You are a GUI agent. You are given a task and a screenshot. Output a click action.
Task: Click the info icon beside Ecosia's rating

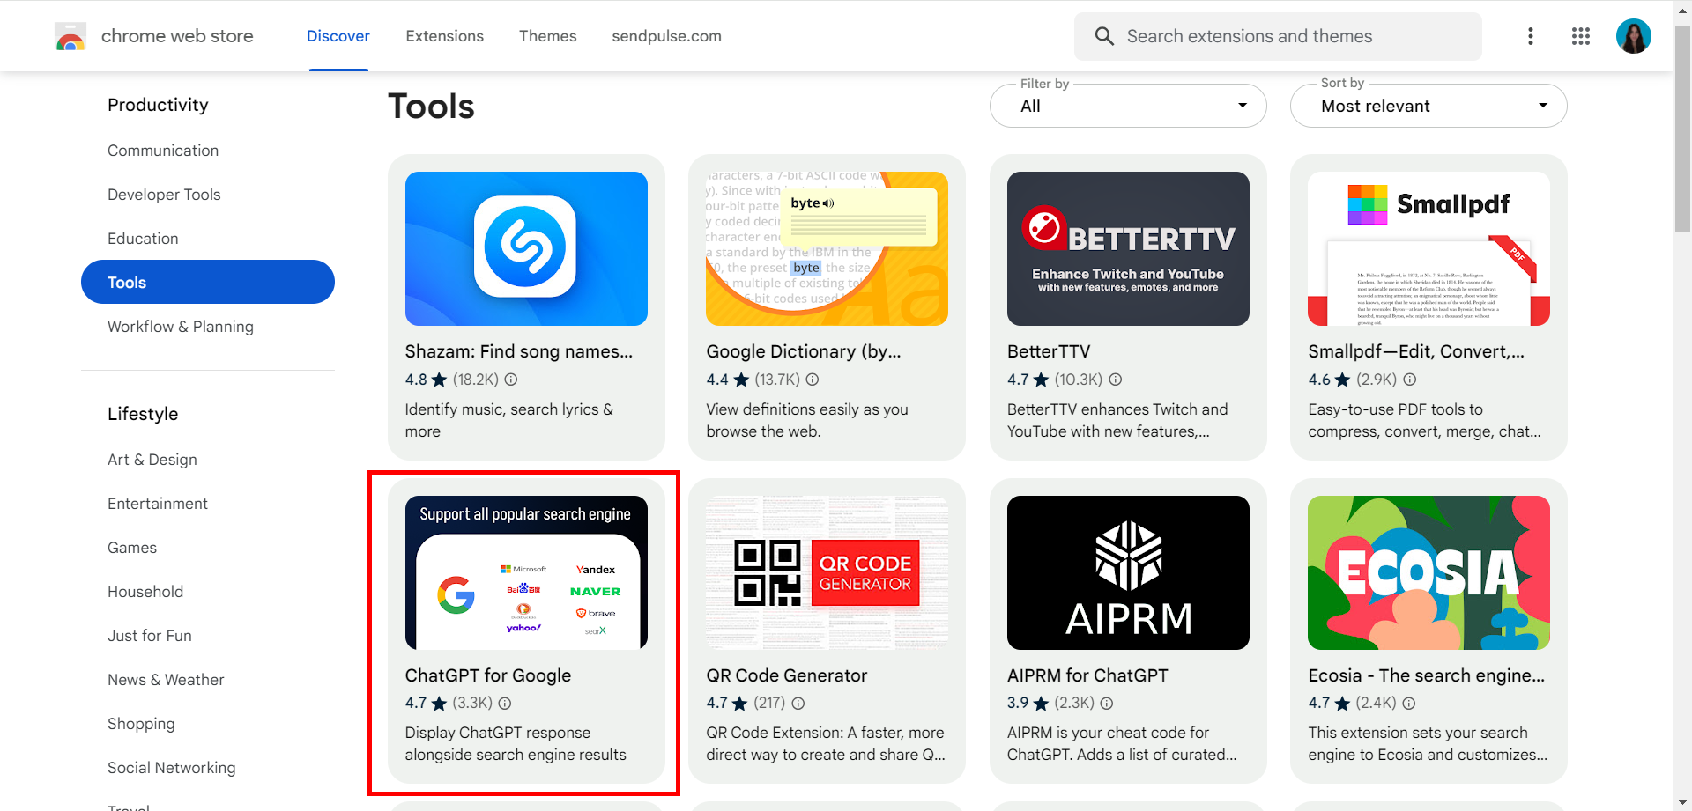[1409, 703]
